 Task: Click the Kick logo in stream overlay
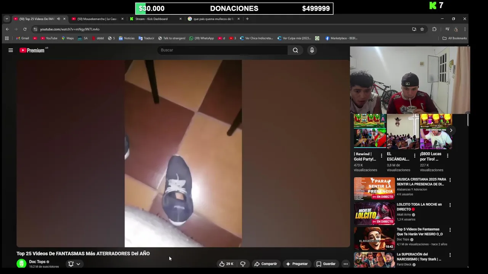tap(433, 5)
